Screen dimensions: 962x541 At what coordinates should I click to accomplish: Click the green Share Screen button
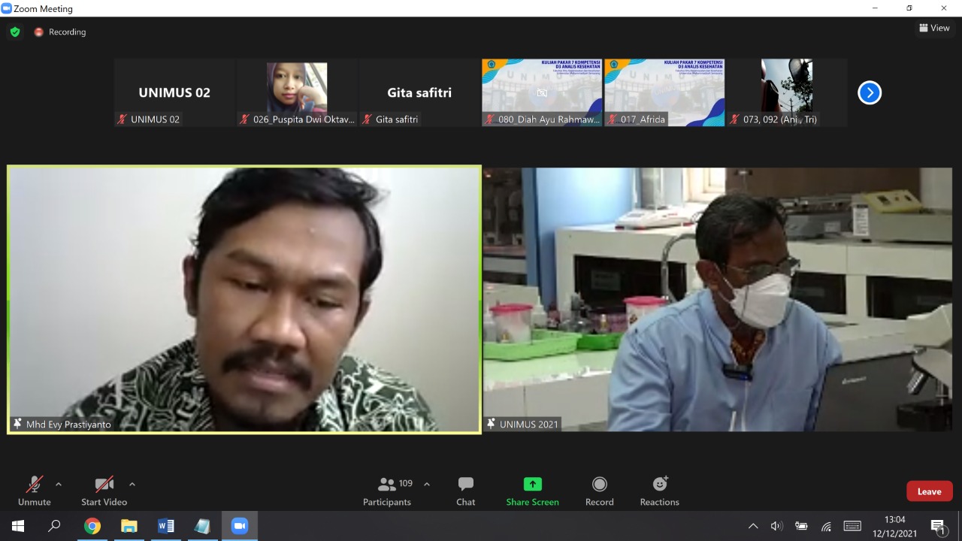click(x=532, y=491)
